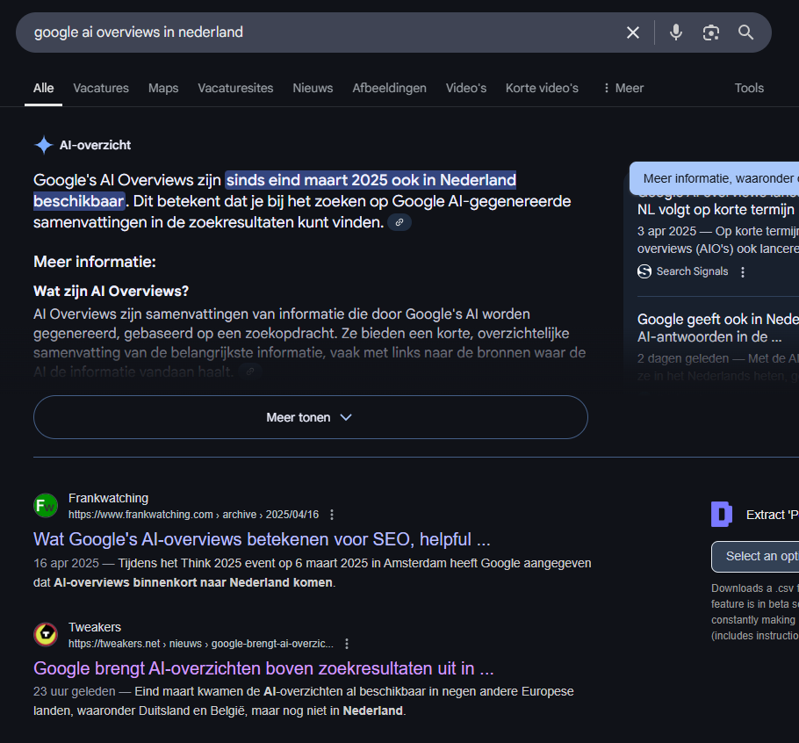799x743 pixels.
Task: Open the Tweakers result options menu
Action: pos(347,644)
